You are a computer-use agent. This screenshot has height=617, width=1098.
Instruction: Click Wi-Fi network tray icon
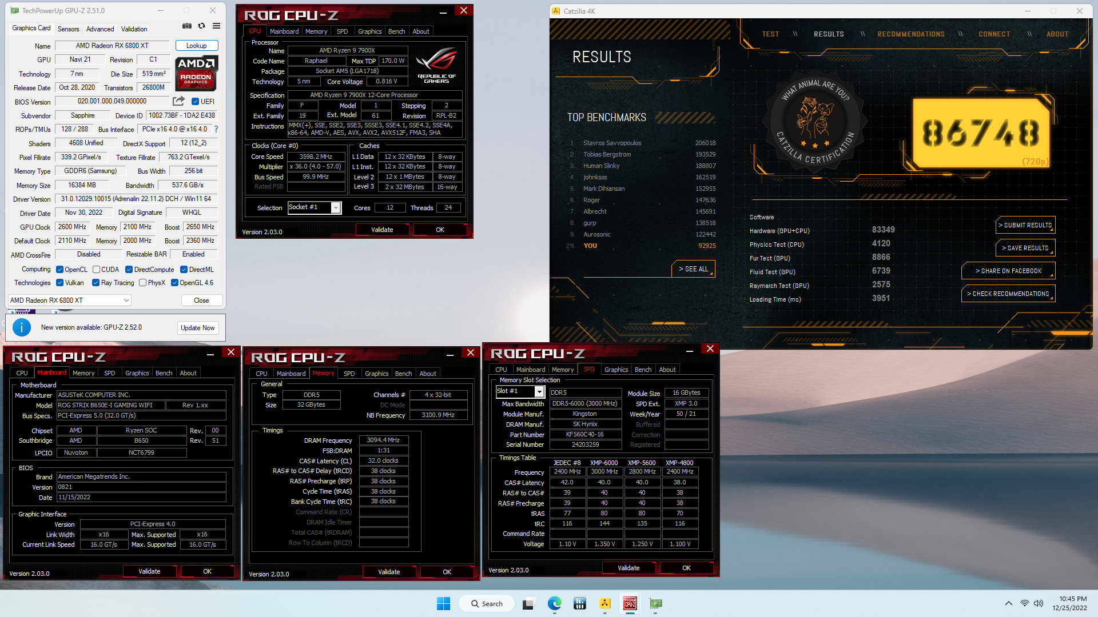[x=1024, y=603]
